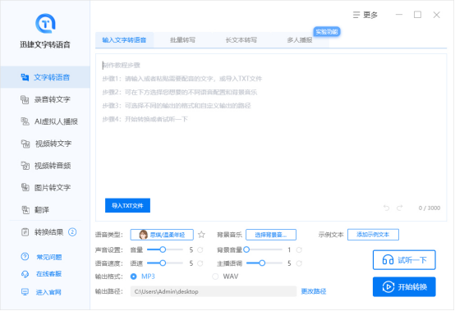Select the MP3 output format
The image size is (455, 311).
(x=142, y=277)
